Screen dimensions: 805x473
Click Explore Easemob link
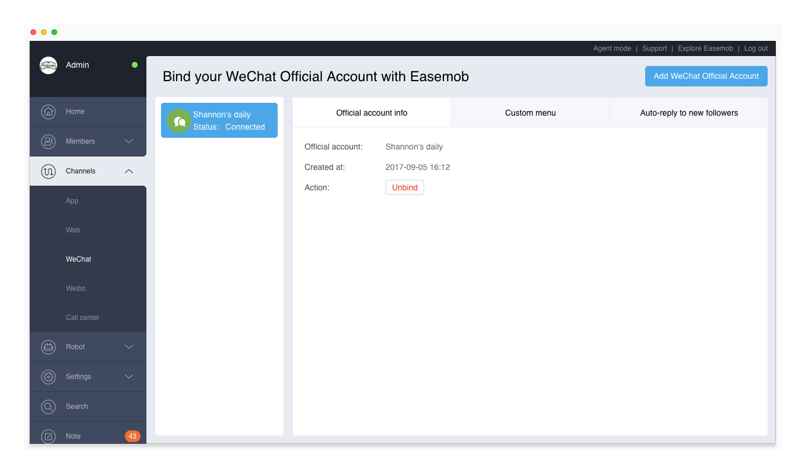tap(705, 48)
